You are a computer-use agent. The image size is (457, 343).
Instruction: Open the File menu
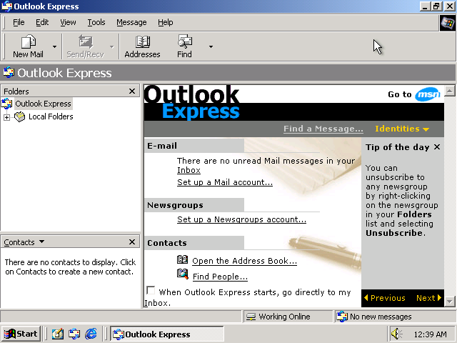click(x=19, y=22)
